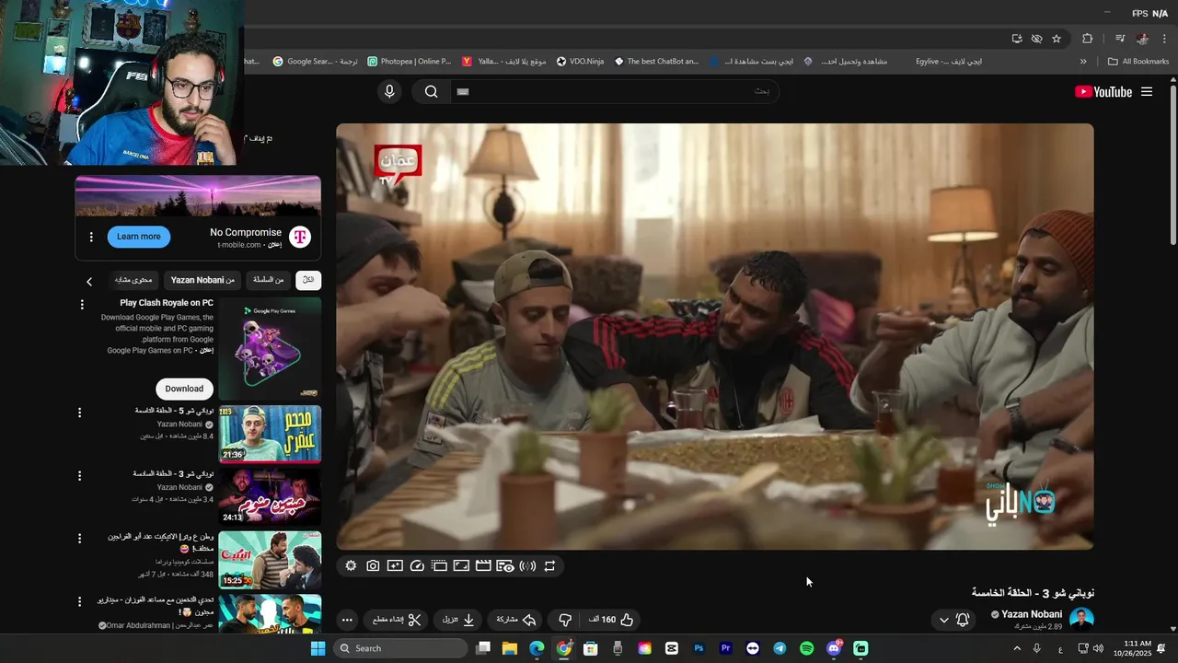Expand the hidden system tray icons chevron
1178x663 pixels.
(x=1017, y=648)
